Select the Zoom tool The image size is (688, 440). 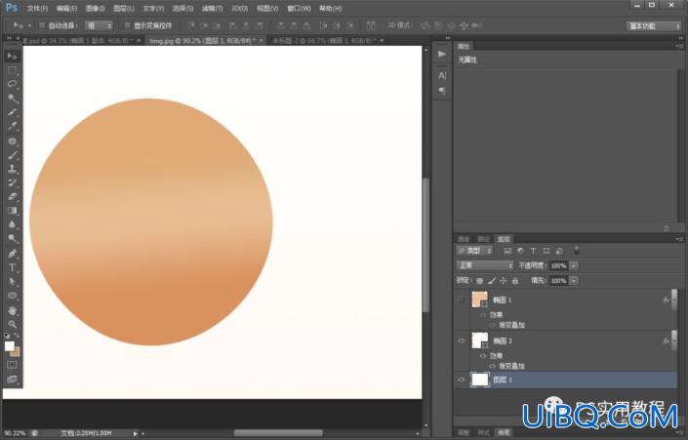12,324
